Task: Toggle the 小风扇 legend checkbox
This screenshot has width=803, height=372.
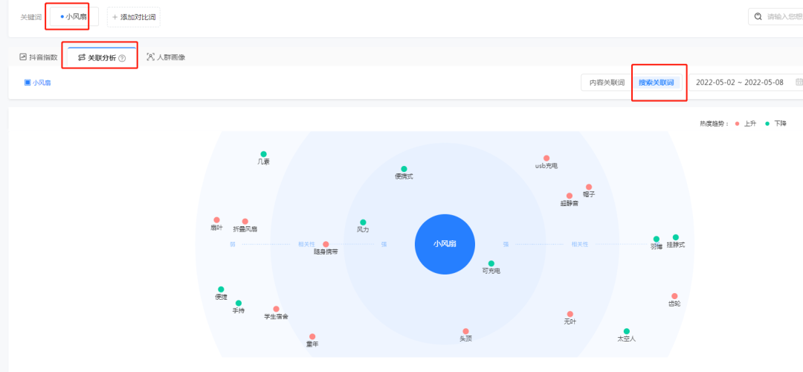Action: pyautogui.click(x=28, y=82)
